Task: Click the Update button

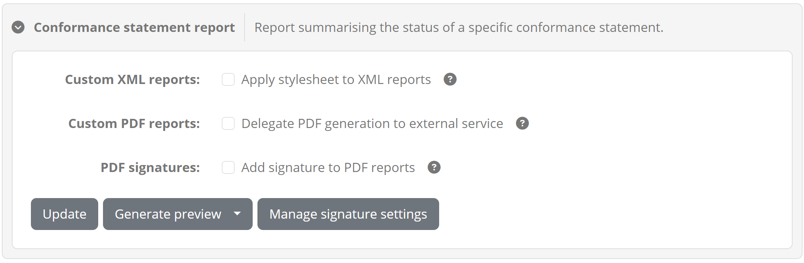Action: pyautogui.click(x=64, y=214)
